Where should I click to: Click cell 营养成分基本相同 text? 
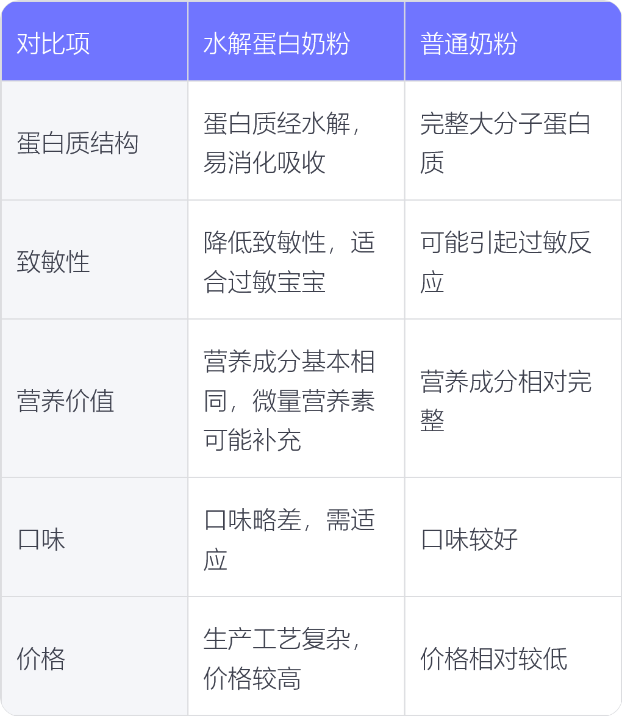(289, 362)
